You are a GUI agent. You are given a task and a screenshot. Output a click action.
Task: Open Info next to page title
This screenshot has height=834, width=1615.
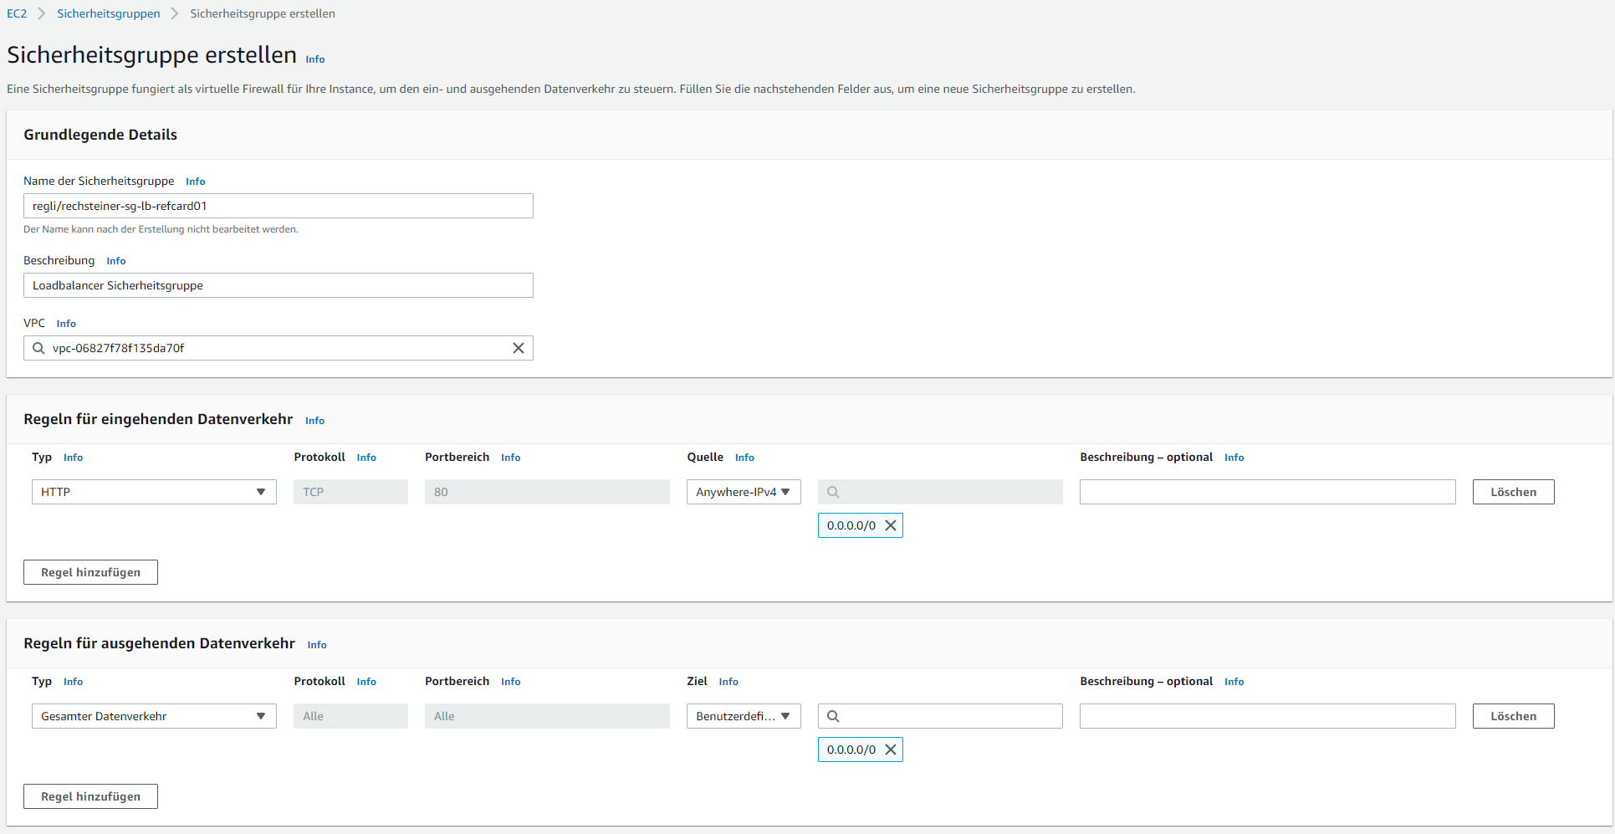(314, 59)
